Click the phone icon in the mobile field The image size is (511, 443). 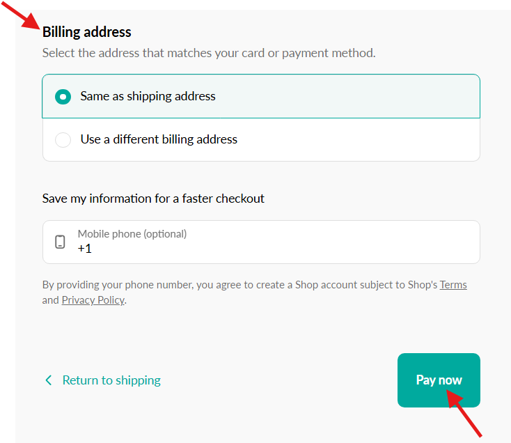(61, 242)
